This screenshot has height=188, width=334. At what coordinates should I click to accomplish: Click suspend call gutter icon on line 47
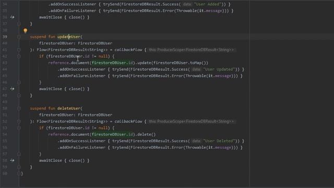coord(12,89)
